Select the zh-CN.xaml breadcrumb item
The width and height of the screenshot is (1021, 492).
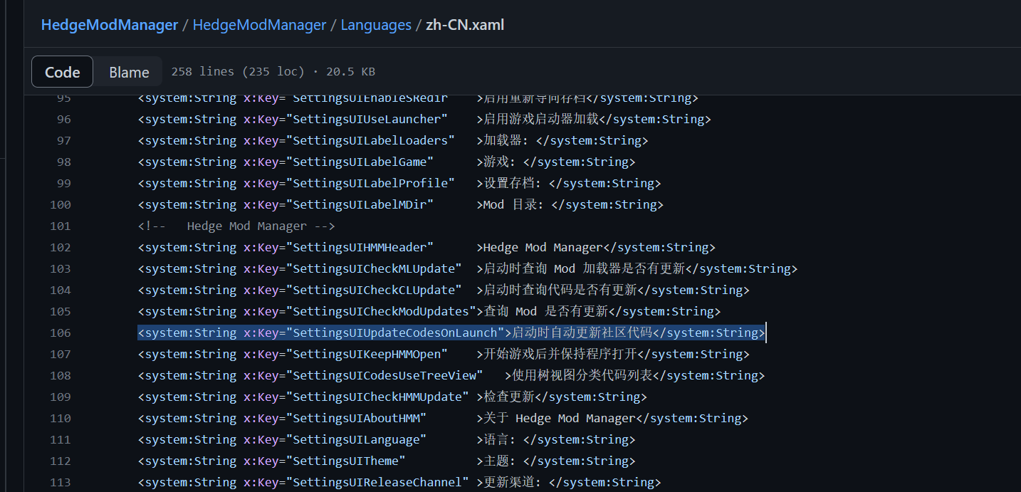(464, 24)
